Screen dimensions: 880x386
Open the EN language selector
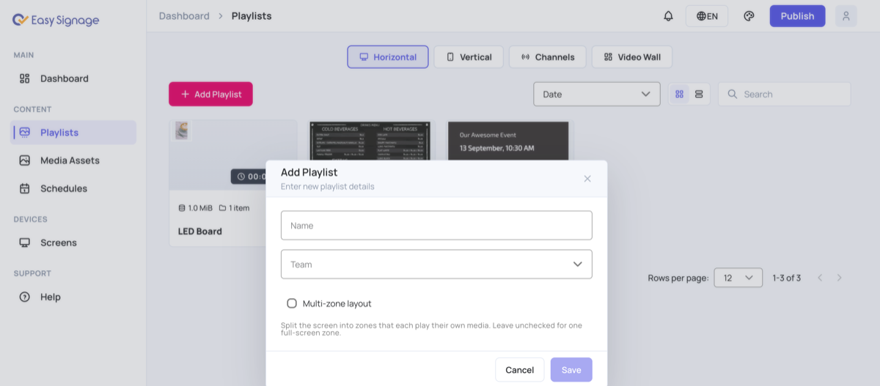click(707, 16)
